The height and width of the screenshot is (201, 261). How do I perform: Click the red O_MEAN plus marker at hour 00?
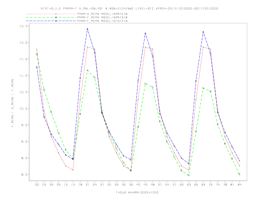[37, 49]
